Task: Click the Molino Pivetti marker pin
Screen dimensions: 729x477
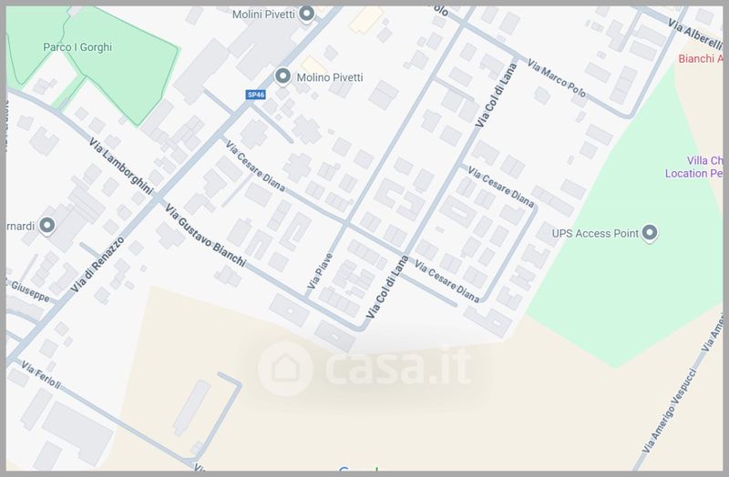Action: coord(282,76)
